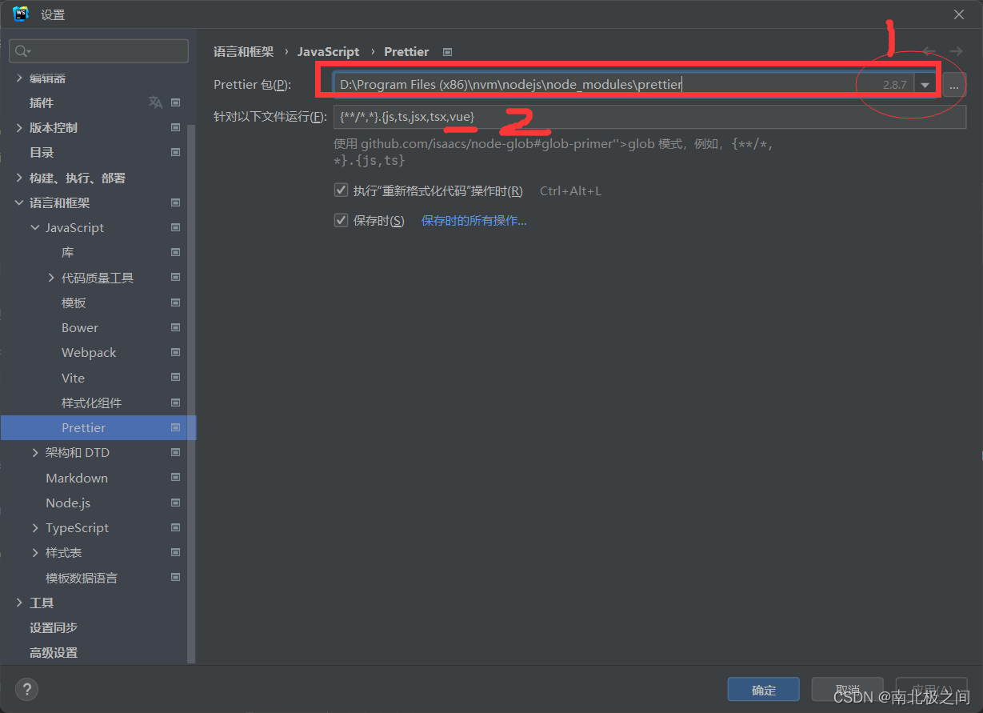Toggle 执行"重新格式化代码"操作时 checkbox
The image size is (983, 713).
(x=341, y=190)
